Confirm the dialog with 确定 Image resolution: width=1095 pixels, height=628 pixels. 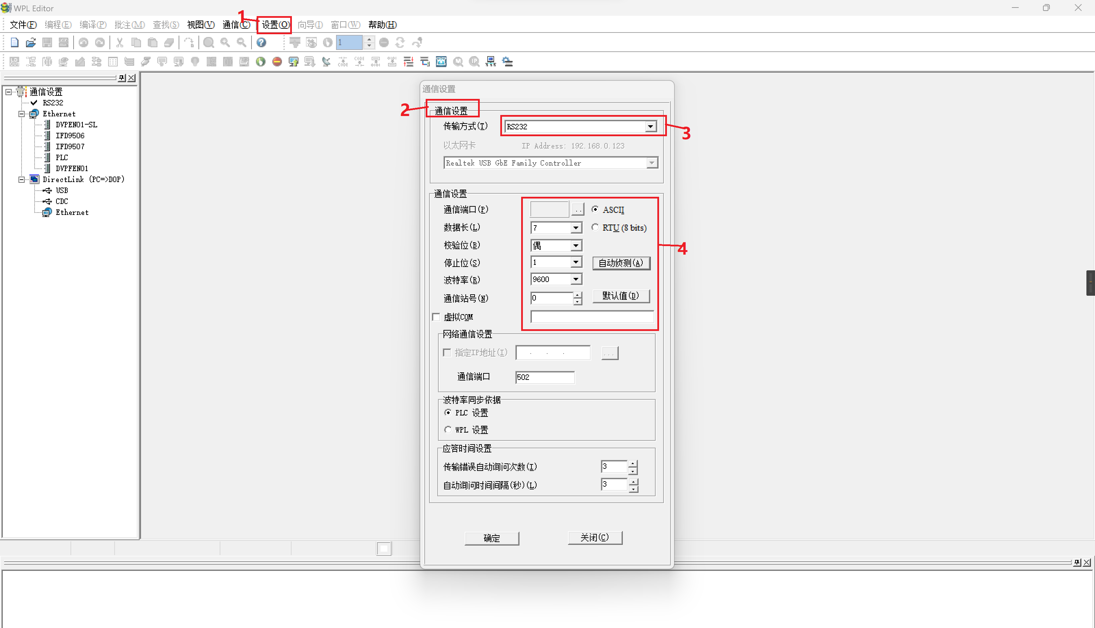point(492,538)
